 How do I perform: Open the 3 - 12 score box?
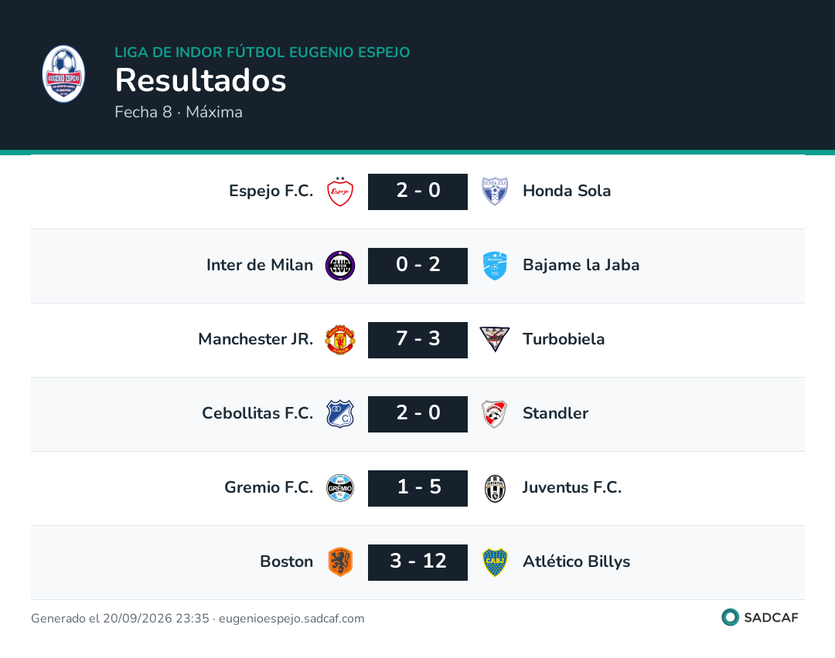tap(417, 562)
